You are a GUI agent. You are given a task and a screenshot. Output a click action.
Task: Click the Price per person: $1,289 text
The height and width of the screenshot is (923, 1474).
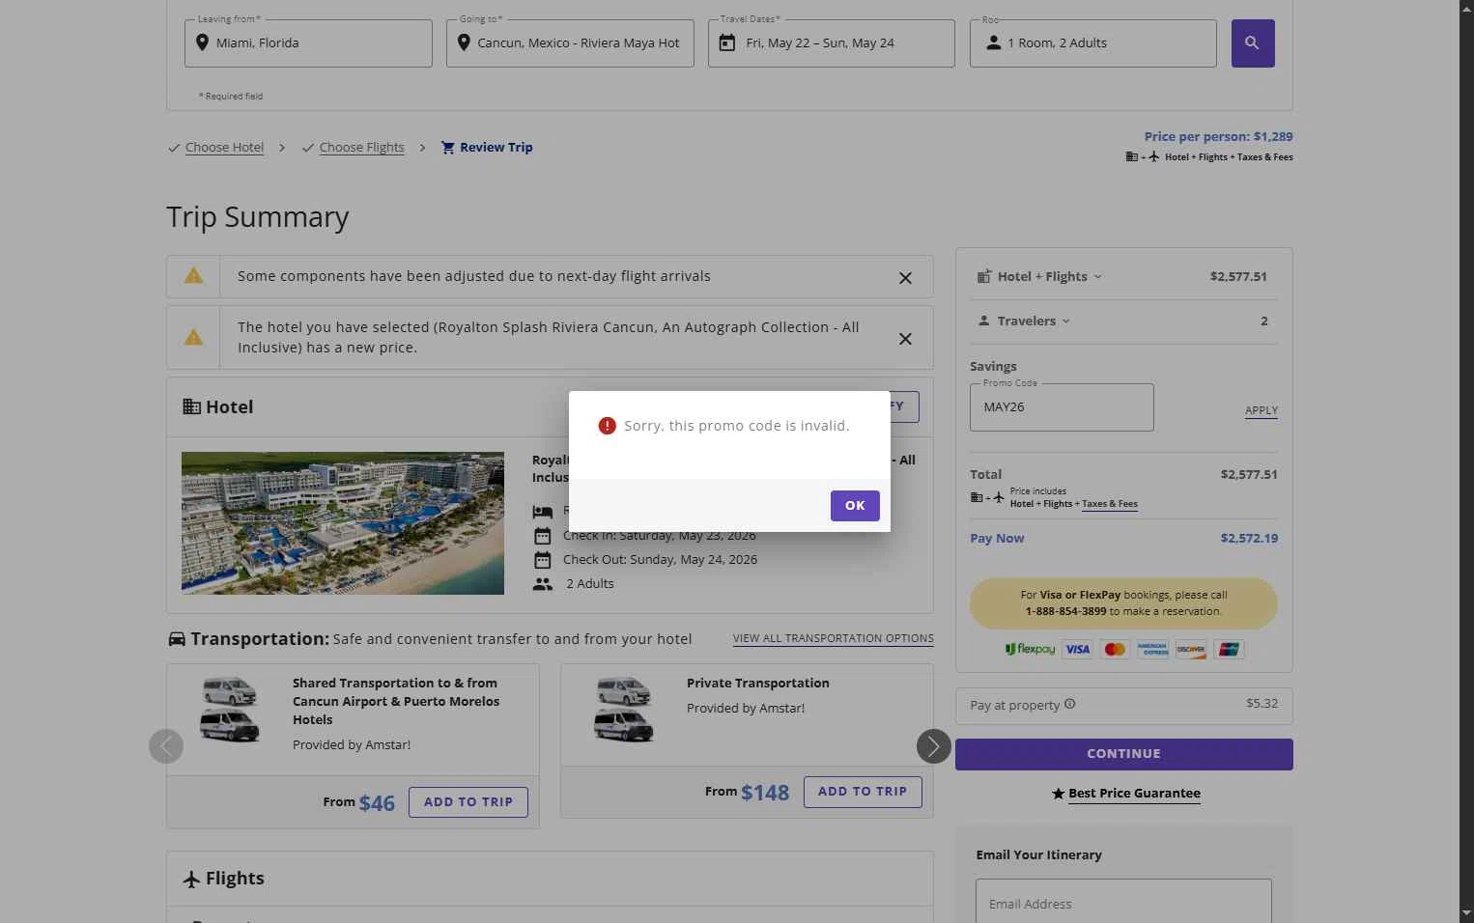pyautogui.click(x=1218, y=137)
